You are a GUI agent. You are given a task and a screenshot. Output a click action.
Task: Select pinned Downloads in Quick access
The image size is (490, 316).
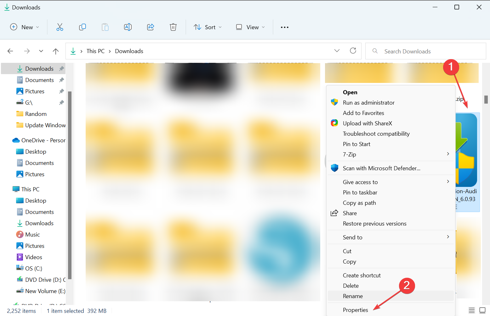point(33,68)
